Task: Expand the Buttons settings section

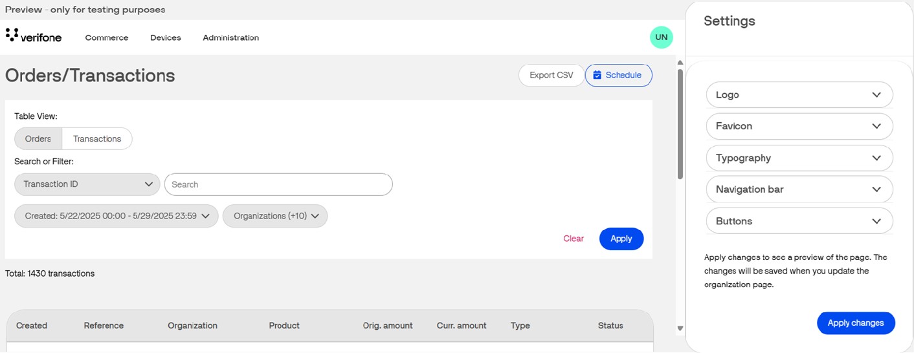Action: [799, 221]
